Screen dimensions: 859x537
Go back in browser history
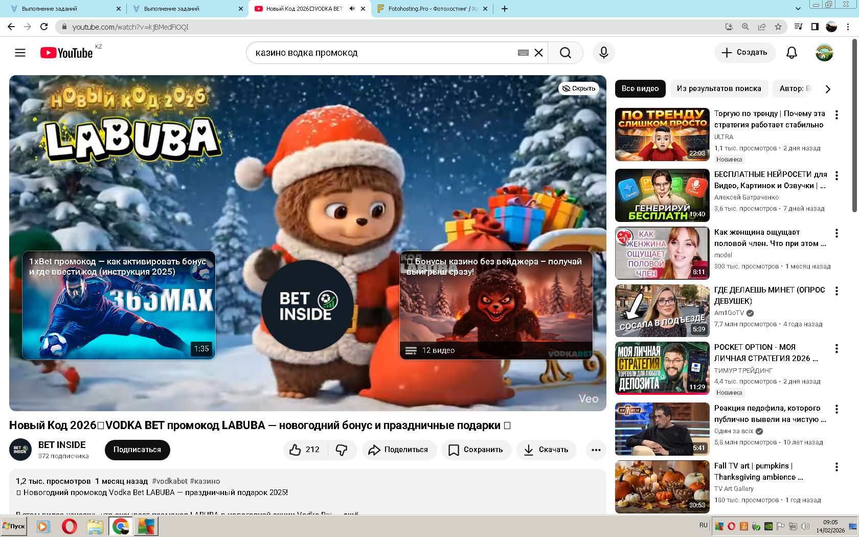pyautogui.click(x=11, y=27)
